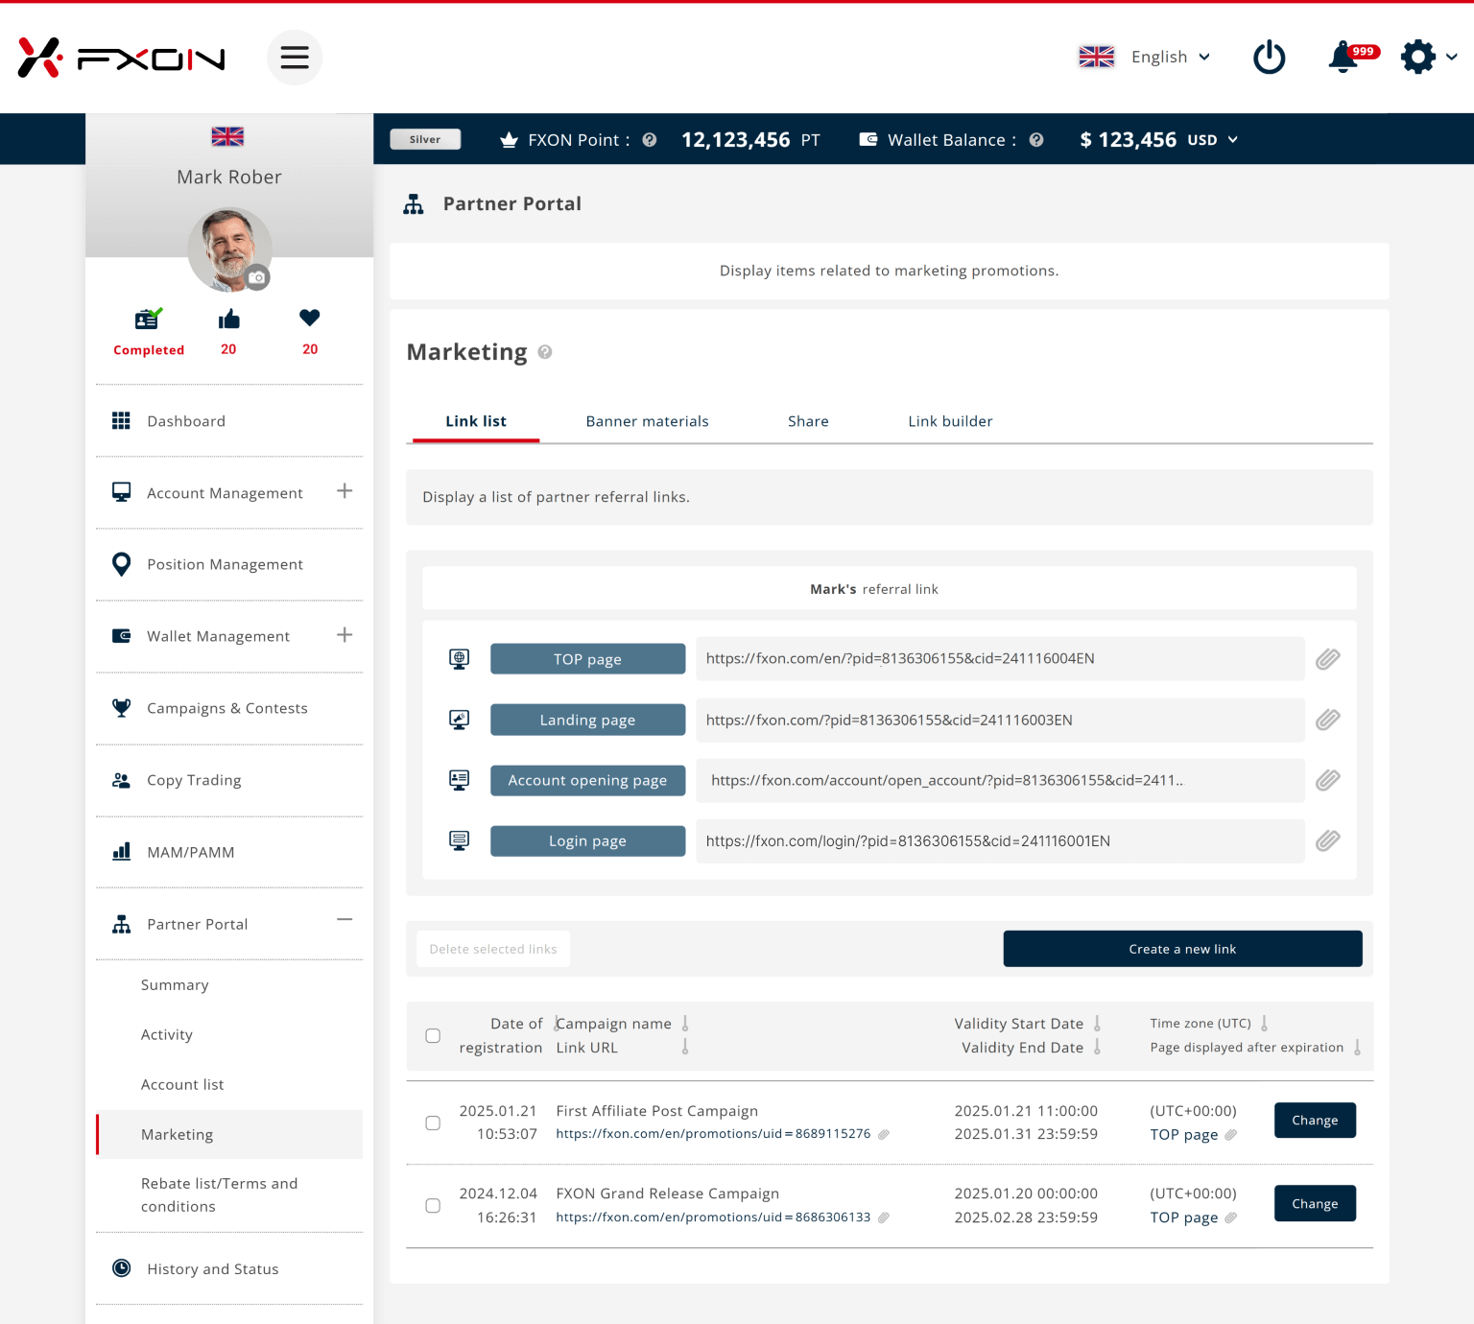Copy the Landing page referral link

click(x=1328, y=720)
